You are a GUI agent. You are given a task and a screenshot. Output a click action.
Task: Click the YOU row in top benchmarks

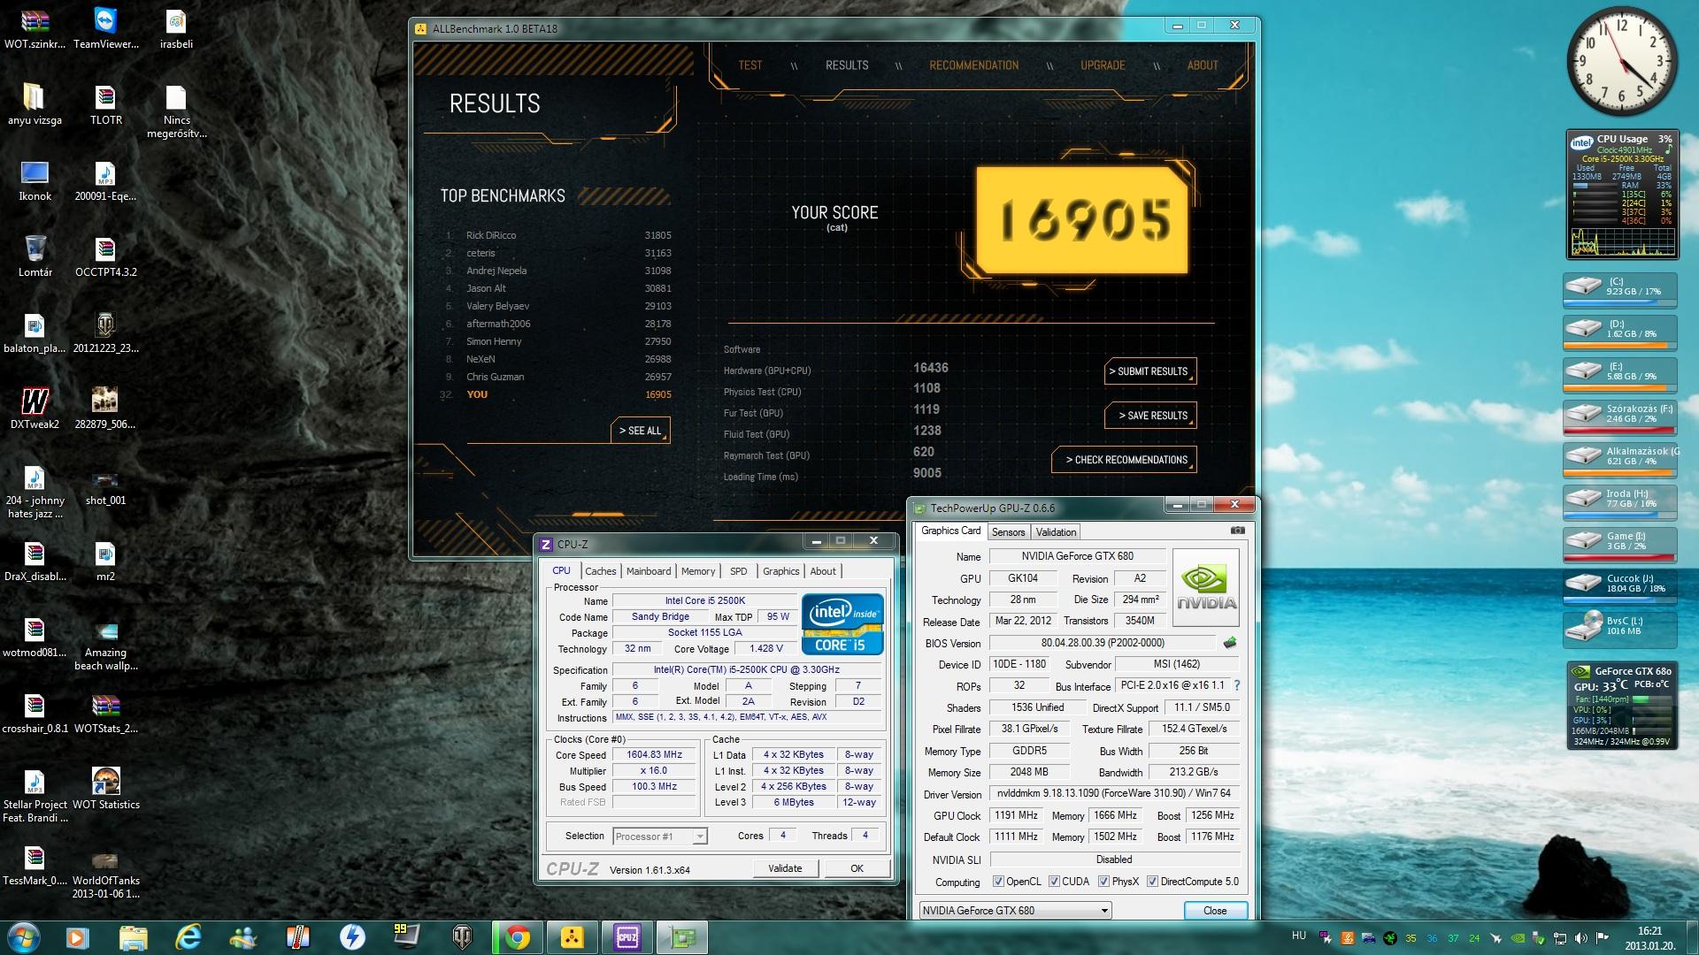(x=556, y=394)
